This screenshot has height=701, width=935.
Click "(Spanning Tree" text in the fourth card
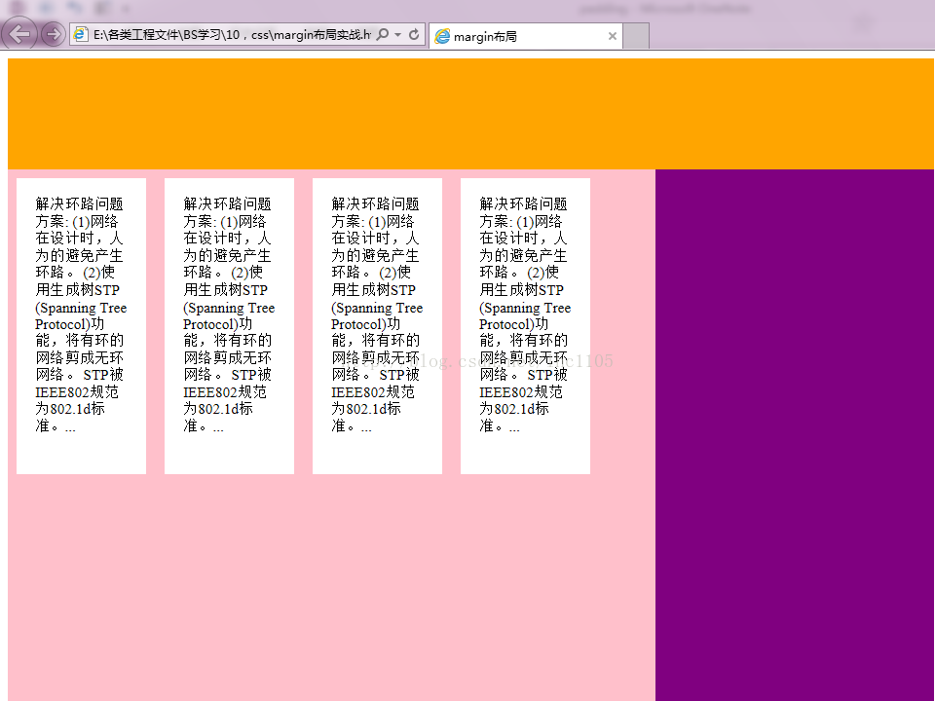pyautogui.click(x=525, y=308)
